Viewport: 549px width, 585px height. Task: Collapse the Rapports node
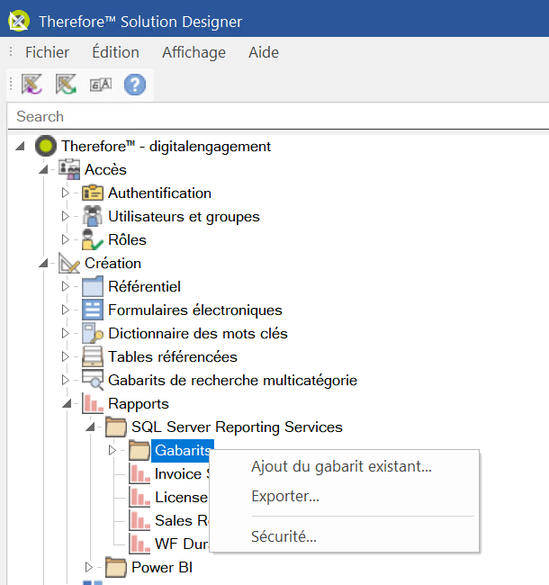(x=67, y=403)
